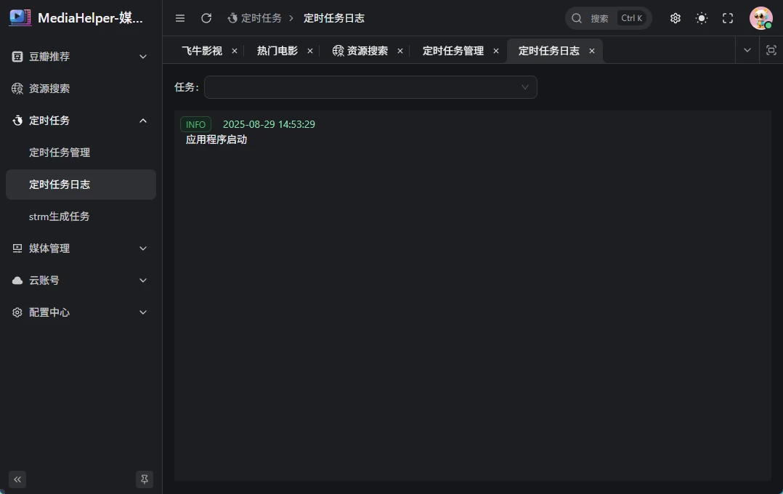Expand the 媒体管理 sidebar menu

[81, 248]
